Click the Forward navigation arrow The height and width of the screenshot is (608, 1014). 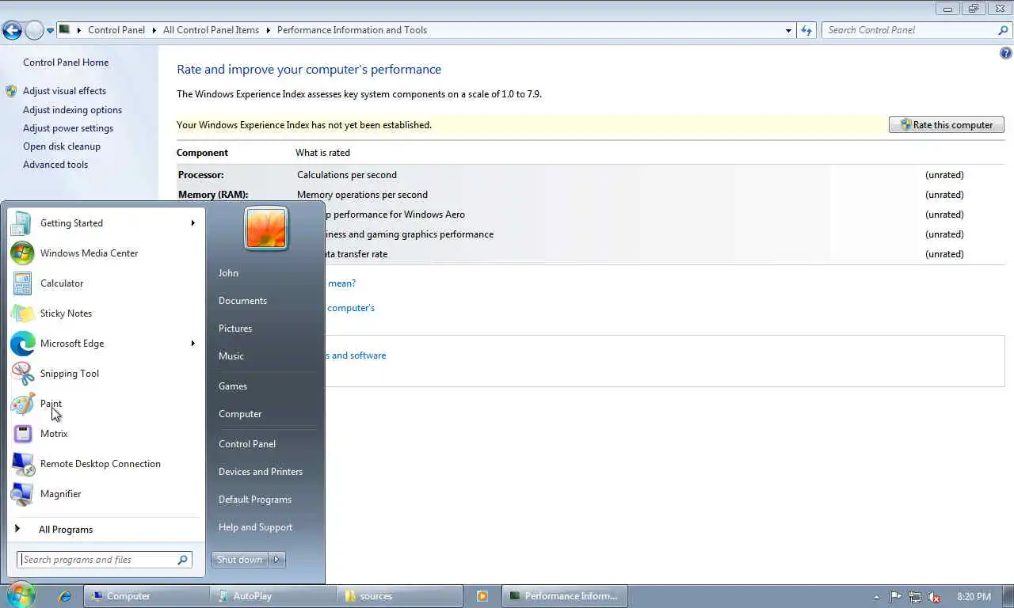pos(34,30)
